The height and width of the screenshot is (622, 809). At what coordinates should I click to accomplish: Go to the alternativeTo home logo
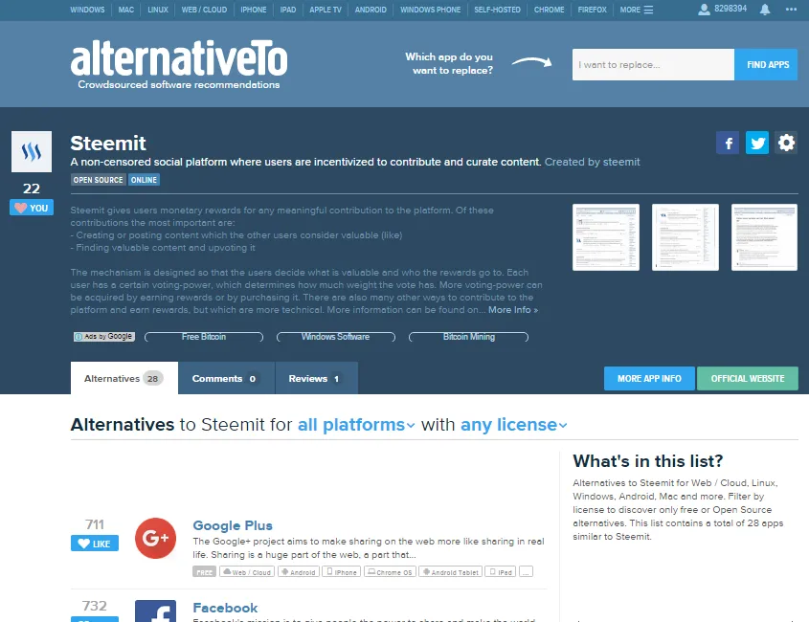178,64
